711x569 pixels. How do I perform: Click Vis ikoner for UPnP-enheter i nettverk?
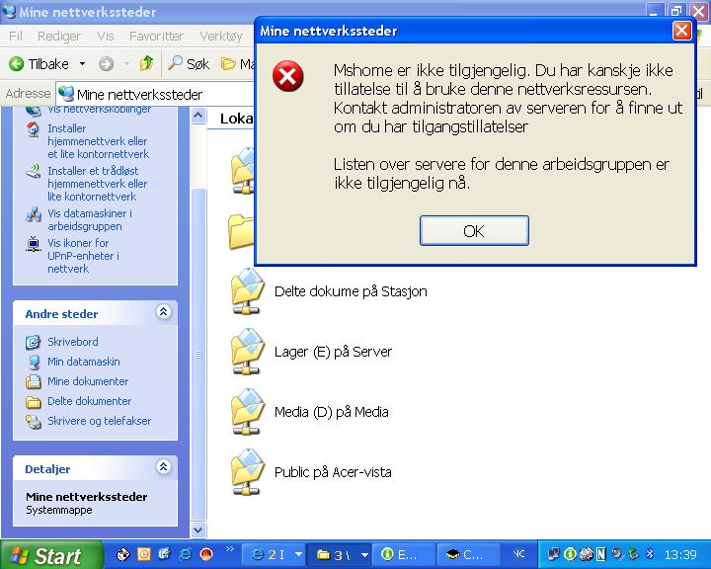point(83,256)
